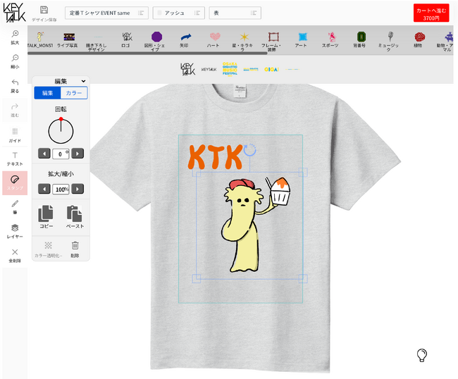Click the zoom out (縮小) tool
The image size is (458, 379).
point(15,61)
